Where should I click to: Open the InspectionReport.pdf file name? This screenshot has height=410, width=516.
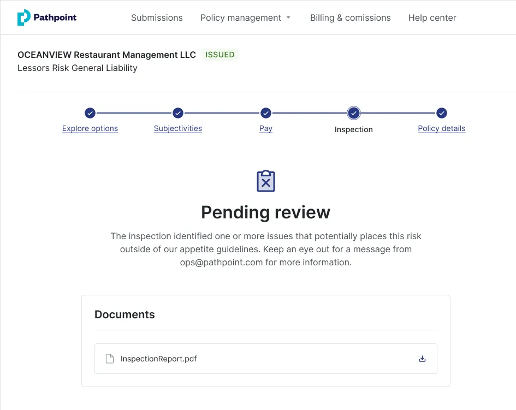pyautogui.click(x=158, y=359)
